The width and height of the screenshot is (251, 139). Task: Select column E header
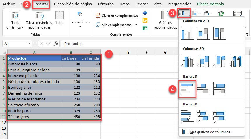tap(128, 52)
